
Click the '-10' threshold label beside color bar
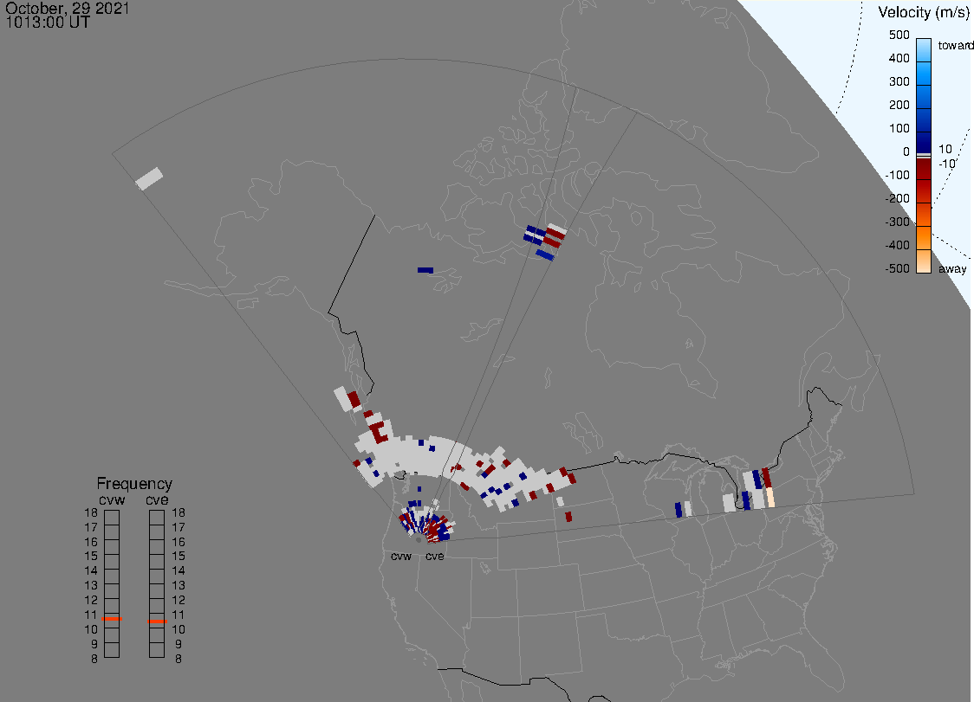tap(946, 164)
